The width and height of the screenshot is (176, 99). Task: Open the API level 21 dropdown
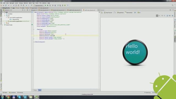[x=139, y=13]
